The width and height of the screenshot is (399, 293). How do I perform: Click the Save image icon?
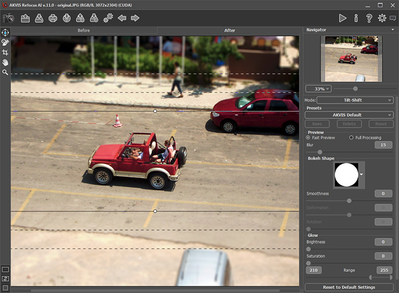39,18
